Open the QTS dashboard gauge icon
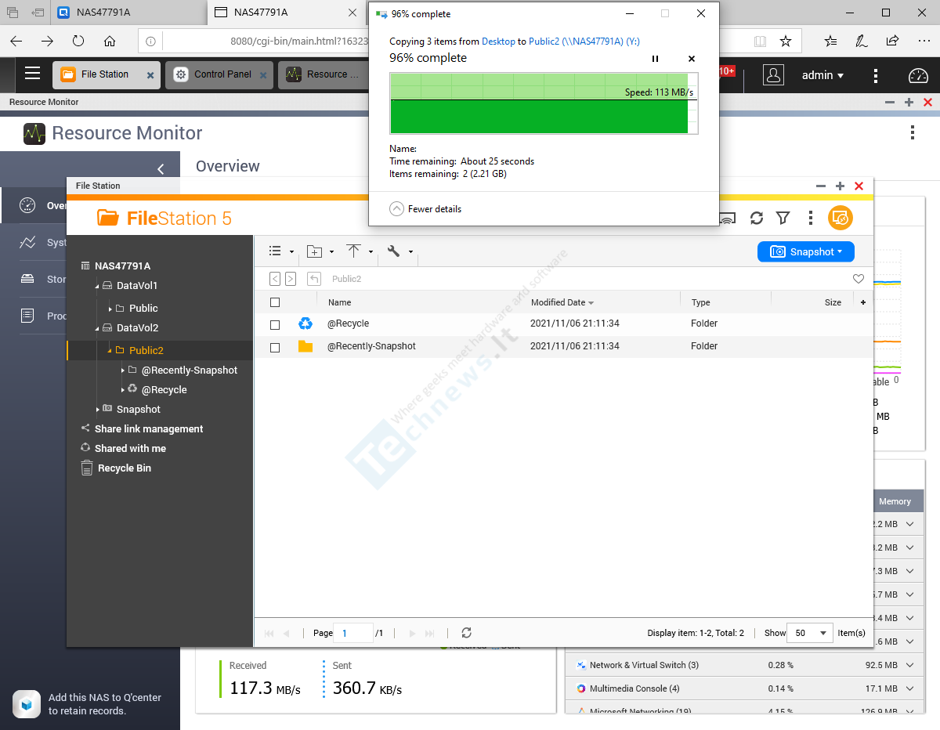 [917, 75]
